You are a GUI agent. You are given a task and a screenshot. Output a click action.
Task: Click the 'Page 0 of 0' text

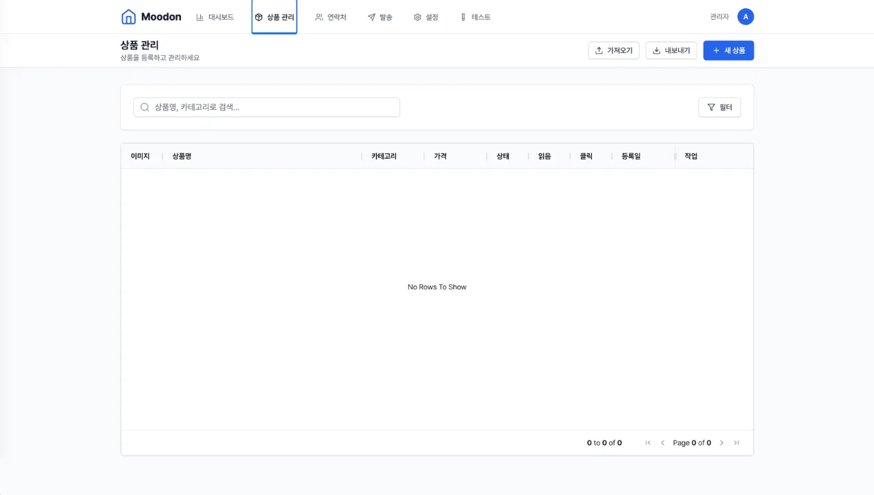point(692,442)
